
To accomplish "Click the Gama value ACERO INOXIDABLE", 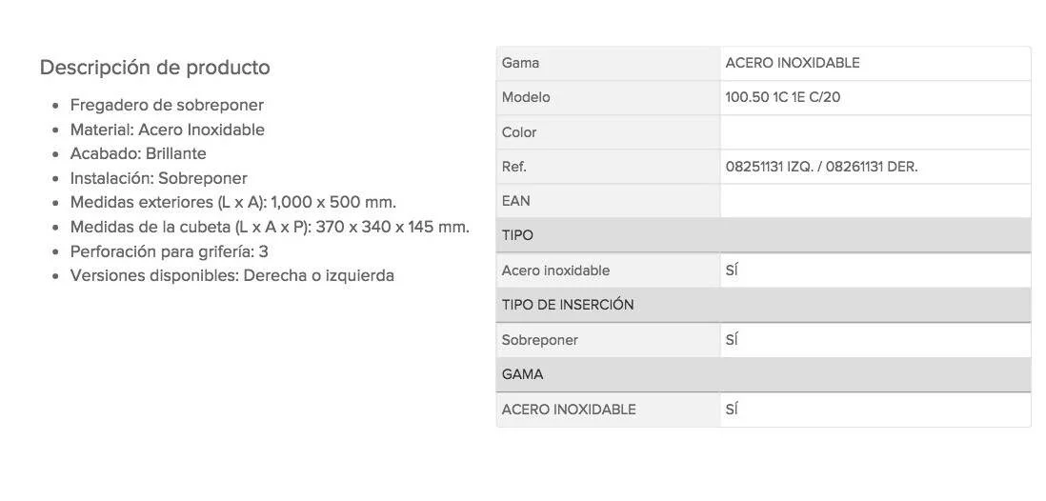I will click(793, 63).
